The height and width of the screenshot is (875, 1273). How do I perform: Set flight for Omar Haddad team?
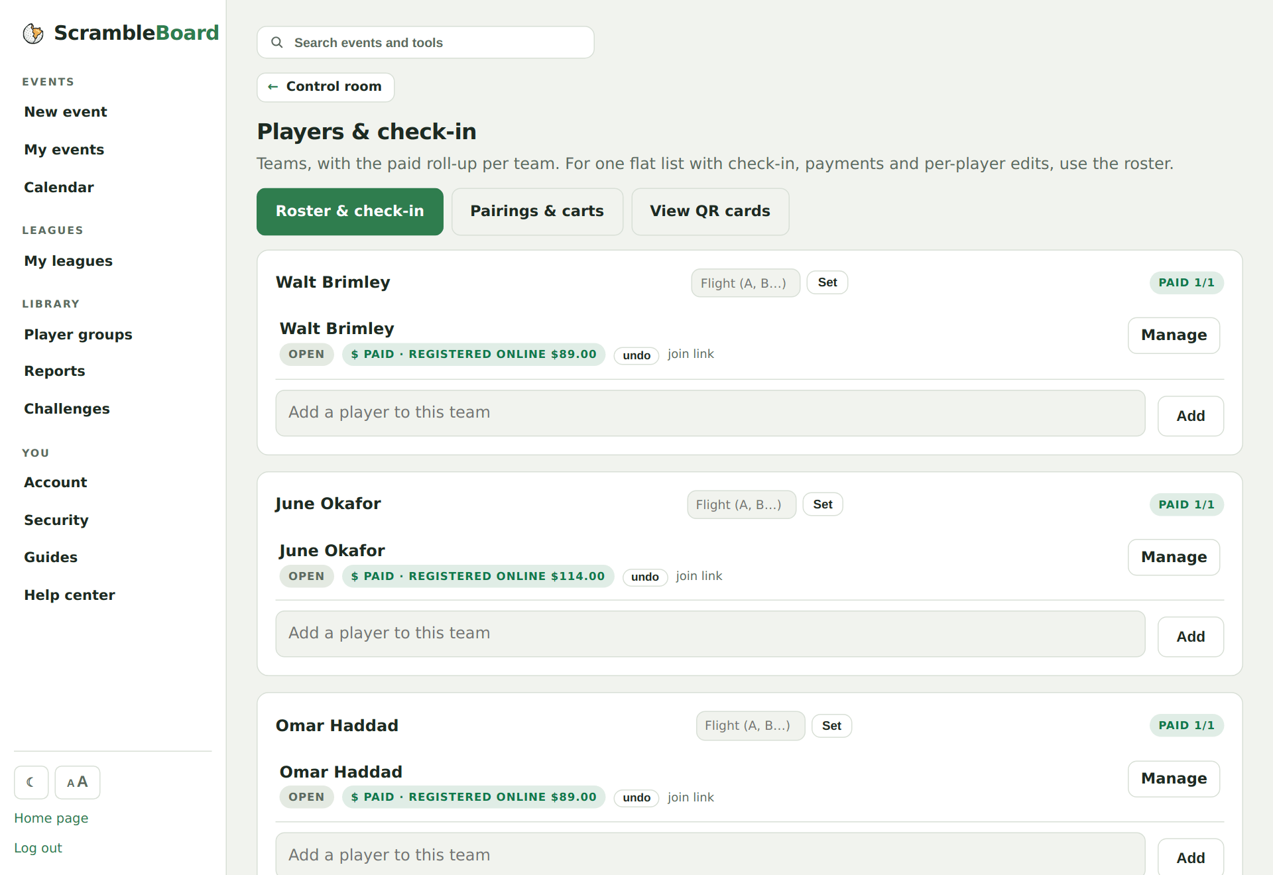point(831,726)
